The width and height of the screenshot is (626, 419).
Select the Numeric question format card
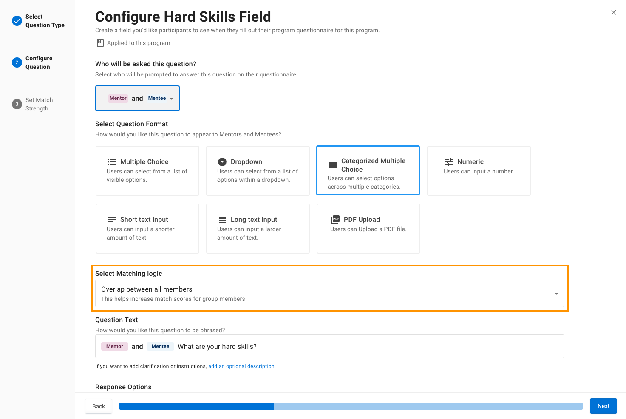479,171
